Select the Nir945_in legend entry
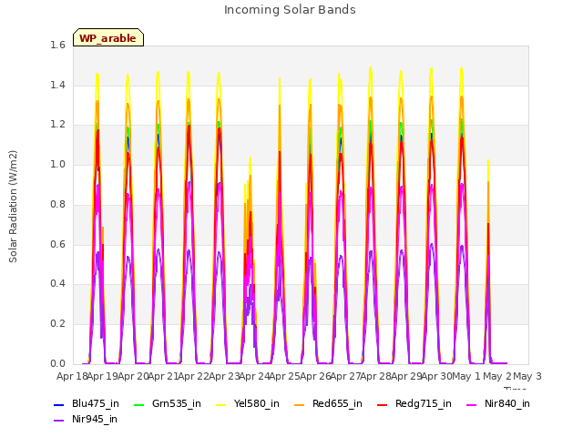The height and width of the screenshot is (437, 583). tap(86, 419)
